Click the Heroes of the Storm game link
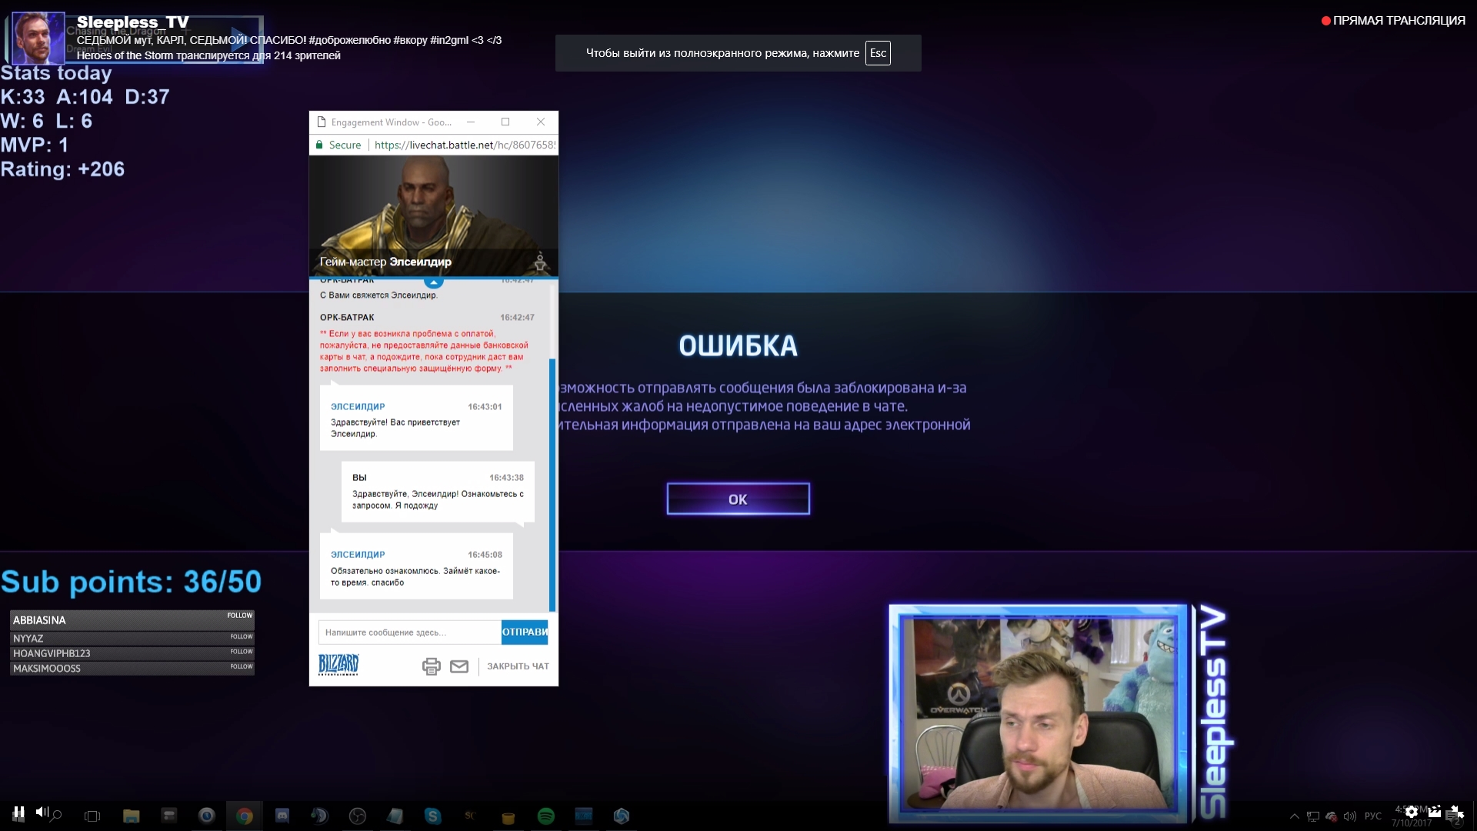Screen dimensions: 1477x831 (x=125, y=55)
